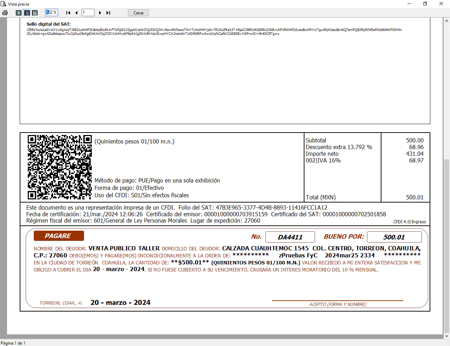
Task: Click the net amount 431.04
Action: 415,154
